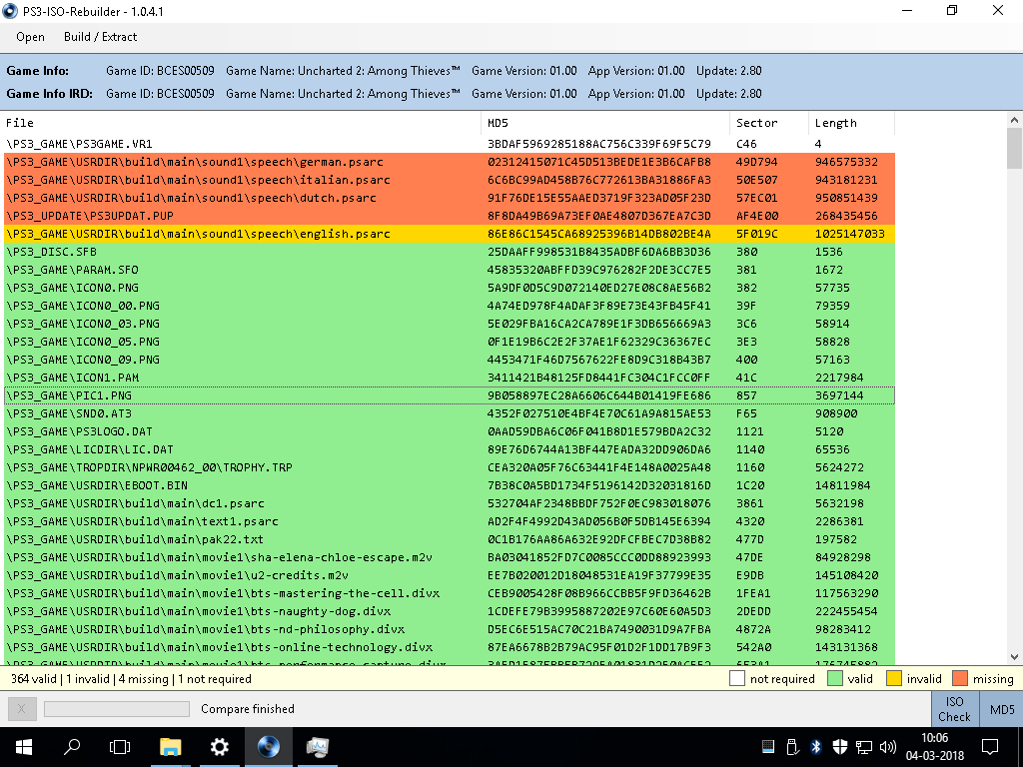This screenshot has width=1023, height=767.
Task: Open the Action Center notification icon
Action: click(x=990, y=747)
